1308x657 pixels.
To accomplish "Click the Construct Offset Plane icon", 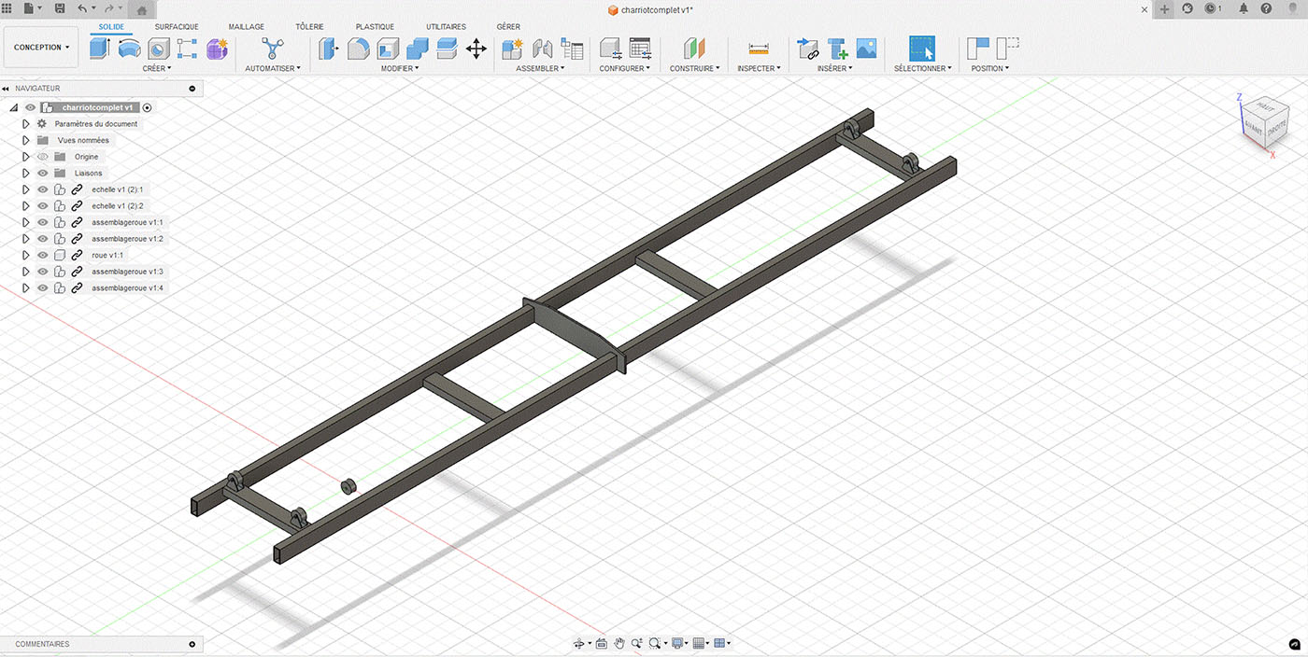I will tap(693, 49).
